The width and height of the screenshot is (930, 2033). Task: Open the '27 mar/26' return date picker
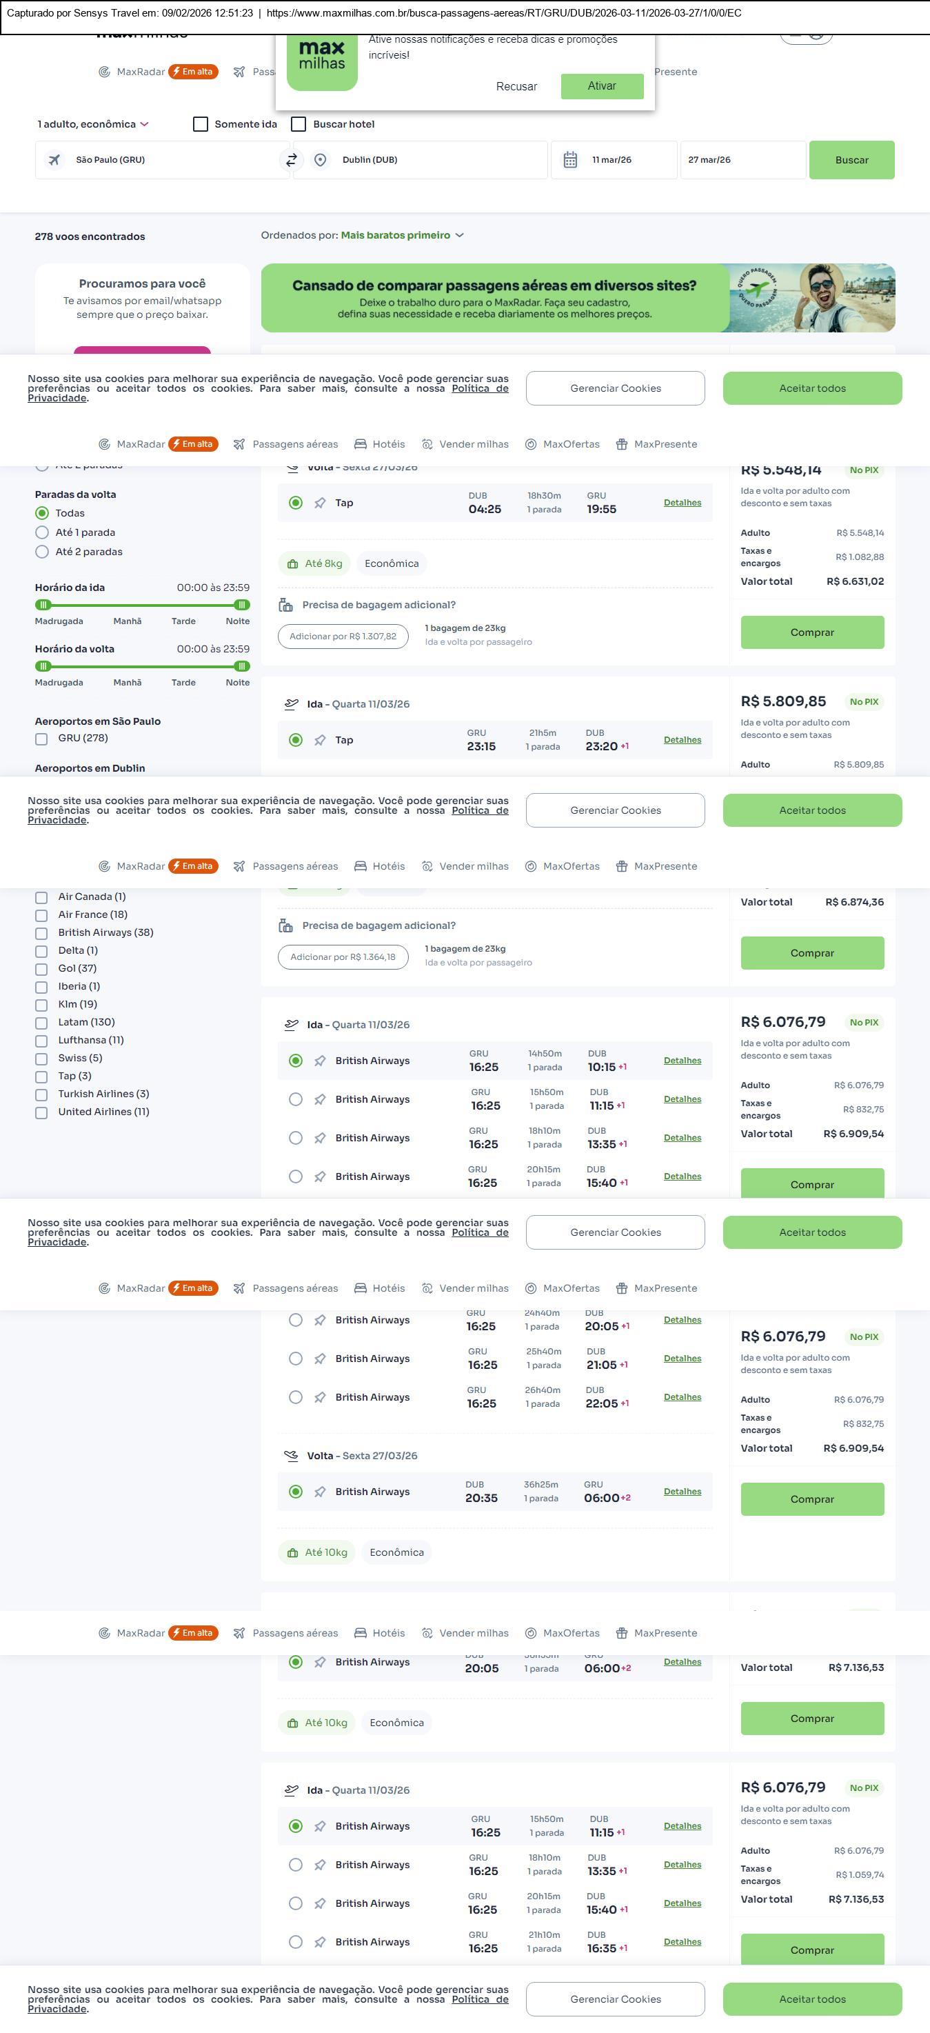742,160
